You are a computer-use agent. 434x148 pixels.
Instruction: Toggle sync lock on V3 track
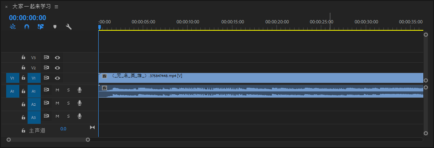(x=46, y=58)
